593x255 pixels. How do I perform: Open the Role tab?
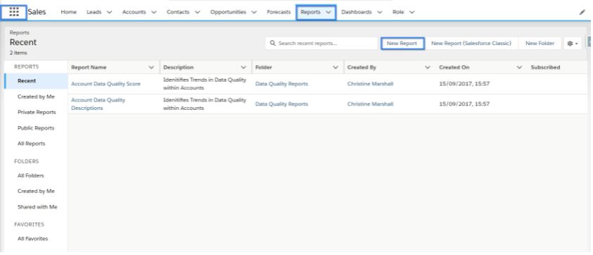[x=398, y=12]
